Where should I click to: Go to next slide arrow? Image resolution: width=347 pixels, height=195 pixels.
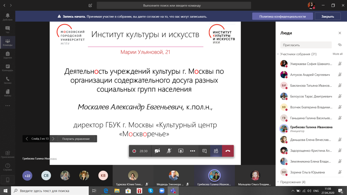coord(53,139)
